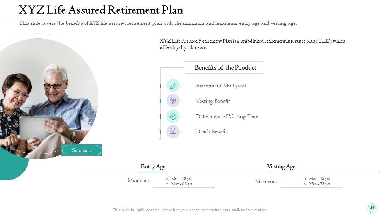Viewport: 380px width, 214px height.
Task: Click the green marker beside Death Benefit
Action: click(x=160, y=132)
